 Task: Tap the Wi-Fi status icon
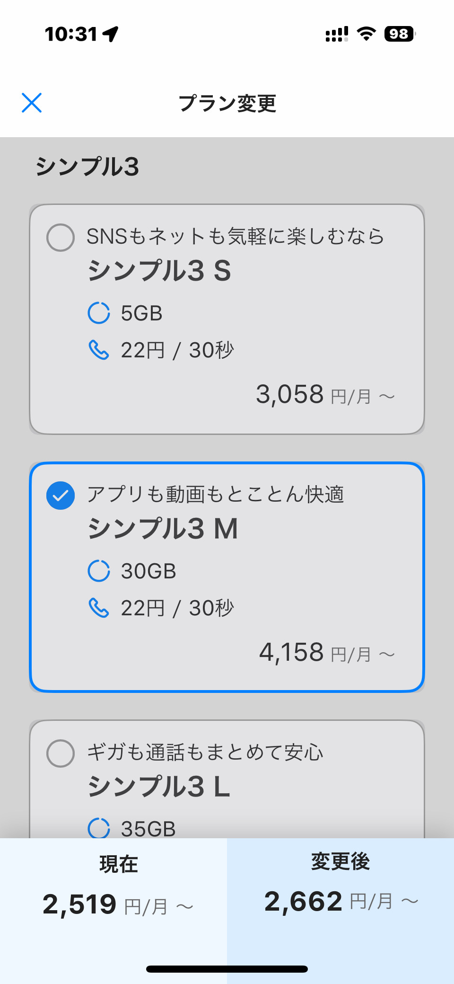366,34
